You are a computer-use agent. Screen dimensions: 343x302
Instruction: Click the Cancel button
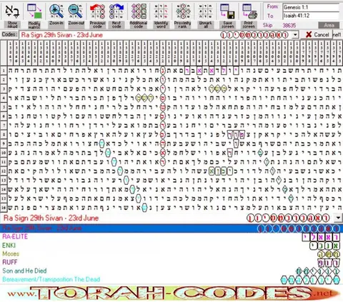317,35
